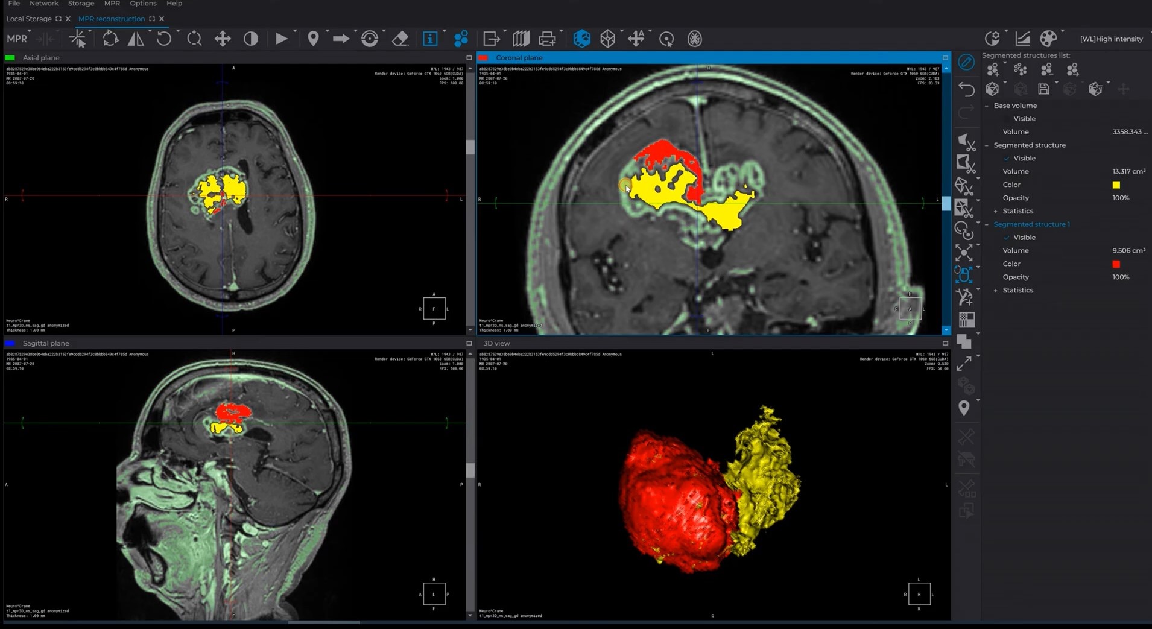Viewport: 1152px width, 629px height.
Task: Uncheck Visible for yellow Segmented structure
Action: (1007, 159)
